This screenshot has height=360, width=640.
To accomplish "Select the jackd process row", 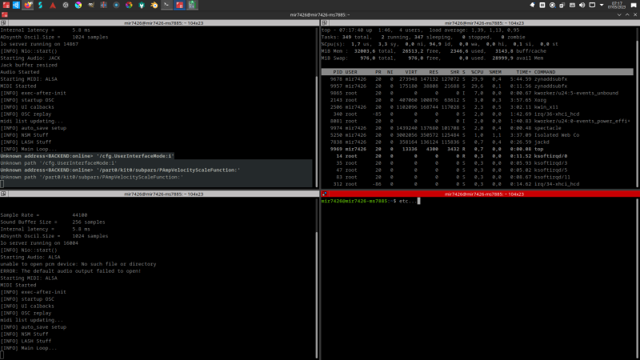I will pyautogui.click(x=477, y=142).
